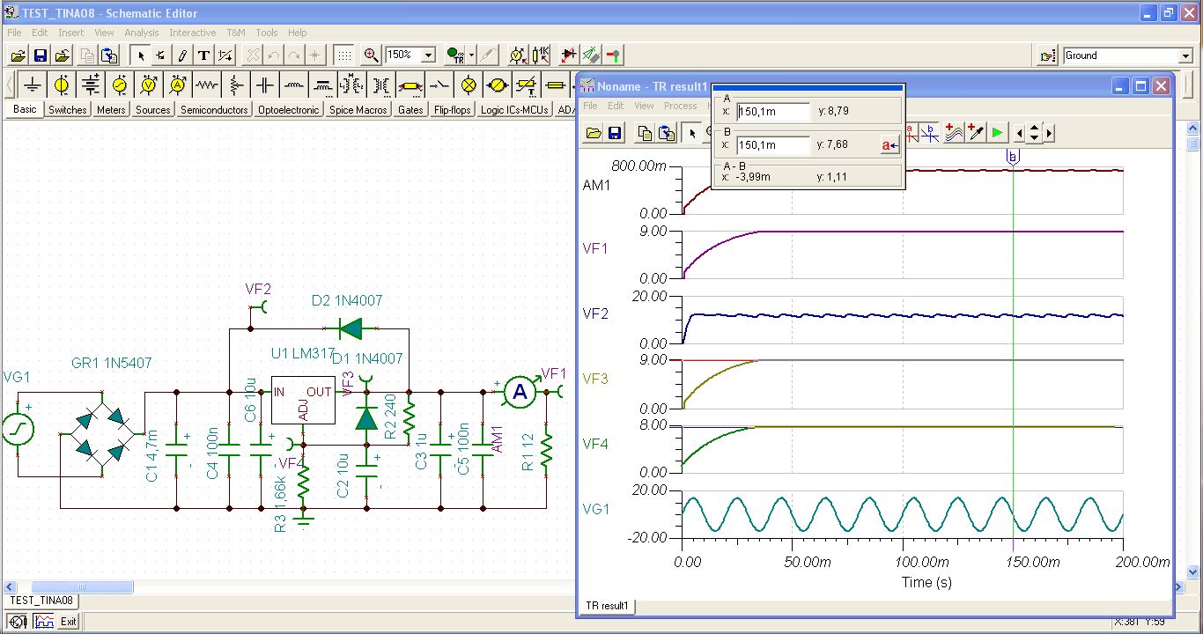Enable cursor B tool in the diagram toolbar
Image resolution: width=1203 pixels, height=634 pixels.
(x=930, y=133)
